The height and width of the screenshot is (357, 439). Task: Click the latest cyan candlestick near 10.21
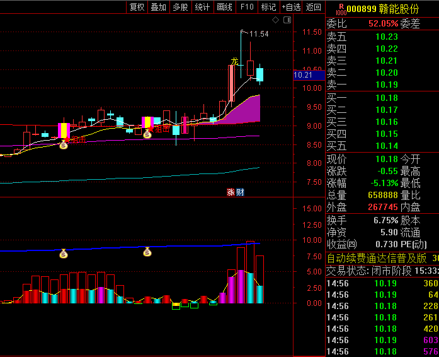point(260,74)
